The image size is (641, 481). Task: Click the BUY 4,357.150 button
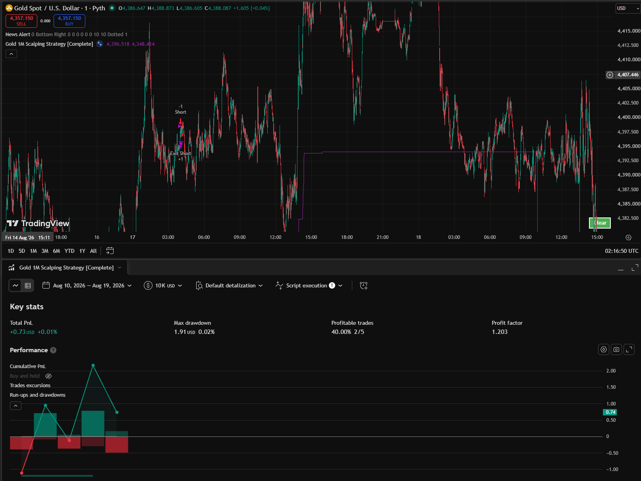click(70, 21)
